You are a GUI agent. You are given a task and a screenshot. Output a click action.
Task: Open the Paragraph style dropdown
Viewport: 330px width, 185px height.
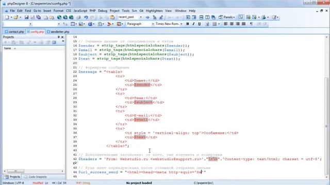coord(153,24)
